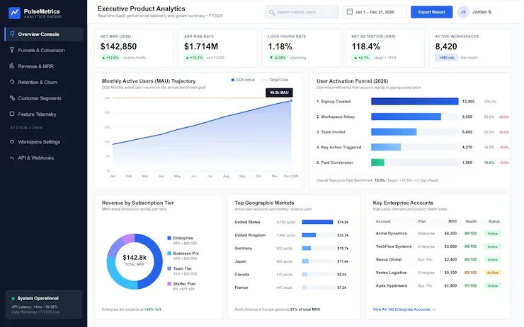This screenshot has height=327, width=524.
Task: Click the calendar icon in date range
Action: pos(350,12)
